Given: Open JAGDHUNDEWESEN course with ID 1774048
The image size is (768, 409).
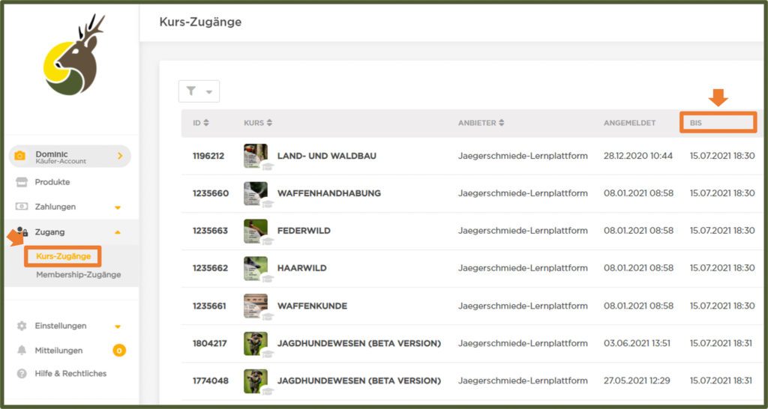Looking at the screenshot, I should pyautogui.click(x=359, y=381).
